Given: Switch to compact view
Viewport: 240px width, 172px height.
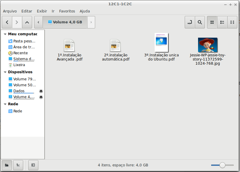Looking at the screenshot, I should [232, 22].
